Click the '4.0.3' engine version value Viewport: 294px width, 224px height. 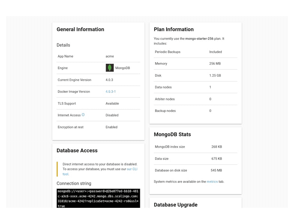click(x=109, y=80)
